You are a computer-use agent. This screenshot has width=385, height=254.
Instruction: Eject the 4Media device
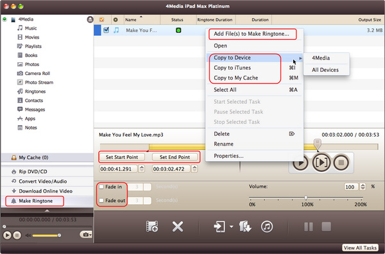[x=90, y=19]
